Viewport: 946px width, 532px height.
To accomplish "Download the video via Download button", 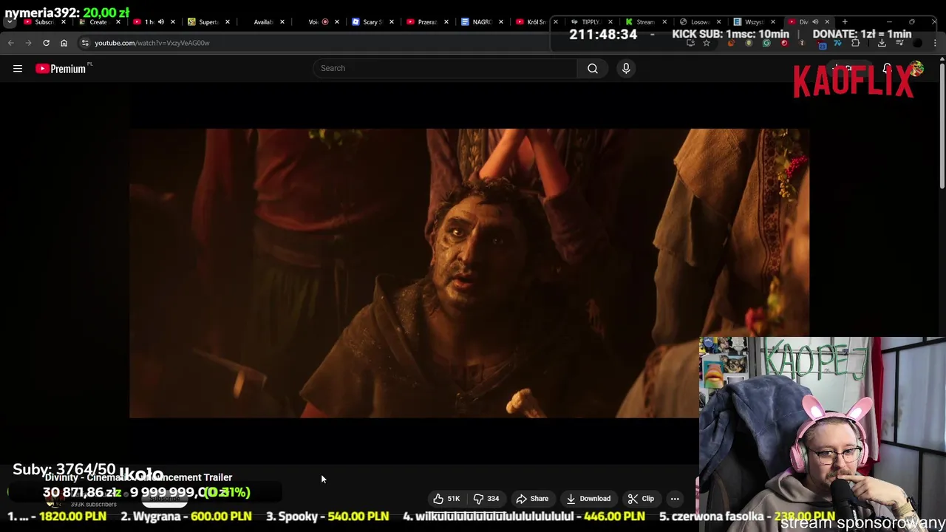I will click(x=588, y=499).
